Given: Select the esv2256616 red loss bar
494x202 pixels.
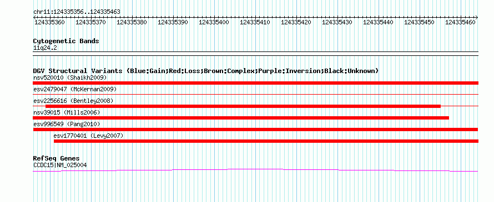Looking at the screenshot, I should pos(243,106).
